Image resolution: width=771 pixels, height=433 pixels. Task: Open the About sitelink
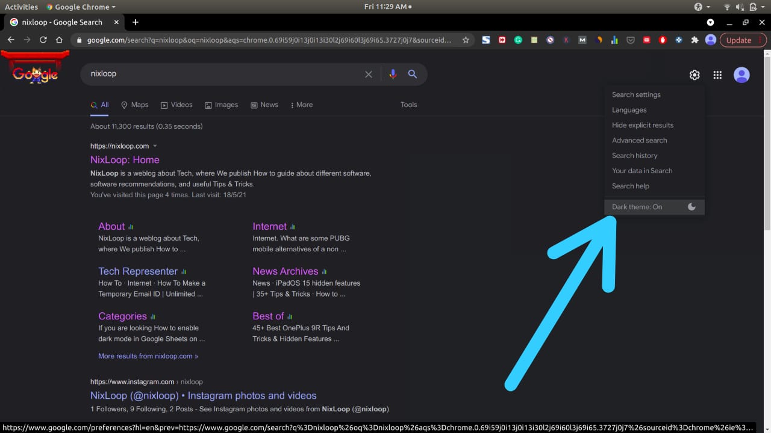pyautogui.click(x=111, y=226)
